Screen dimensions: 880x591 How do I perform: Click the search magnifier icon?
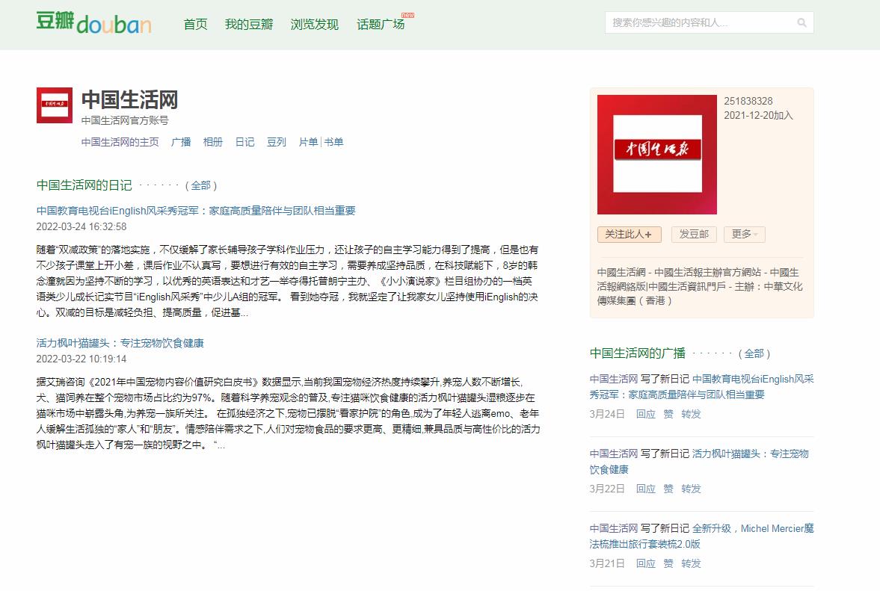802,23
